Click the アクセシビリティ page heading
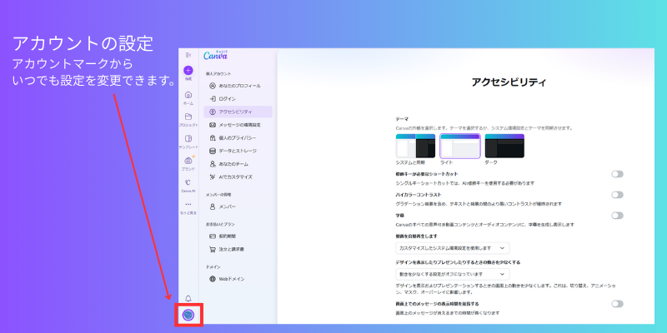Image resolution: width=667 pixels, height=333 pixels. coord(509,82)
